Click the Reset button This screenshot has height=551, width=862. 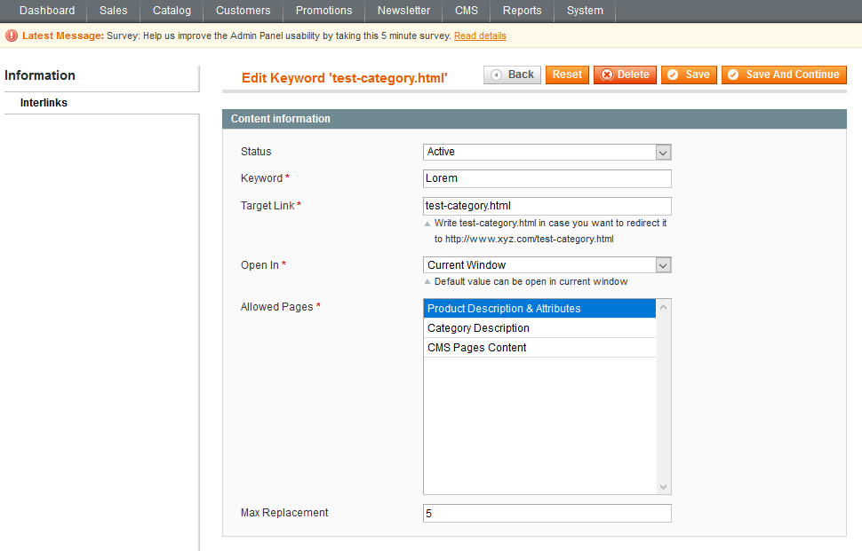pyautogui.click(x=567, y=75)
